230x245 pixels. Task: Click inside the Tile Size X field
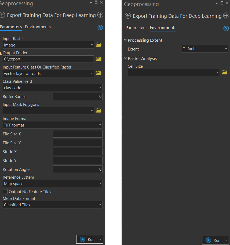point(77,134)
